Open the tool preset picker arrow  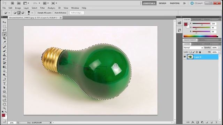[x=9, y=13]
